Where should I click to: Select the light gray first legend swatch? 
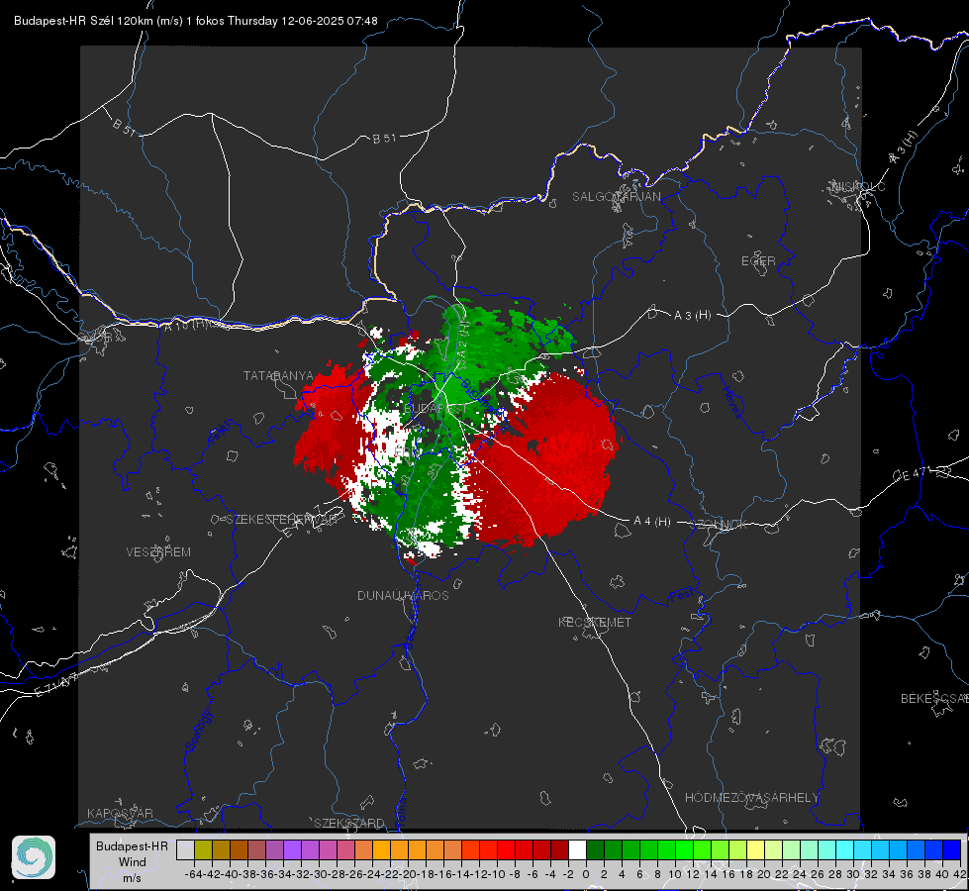(x=185, y=850)
